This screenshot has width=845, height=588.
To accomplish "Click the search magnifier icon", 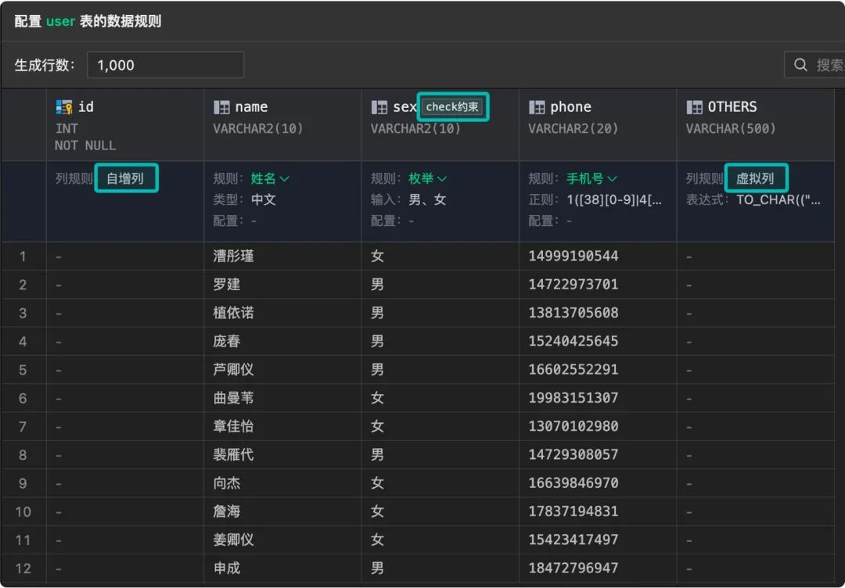I will tap(801, 65).
